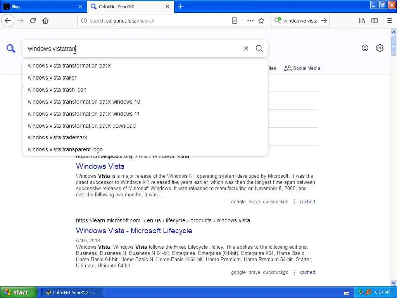Select 'windows vista transformation pack download'
The image size is (397, 298).
(145, 126)
